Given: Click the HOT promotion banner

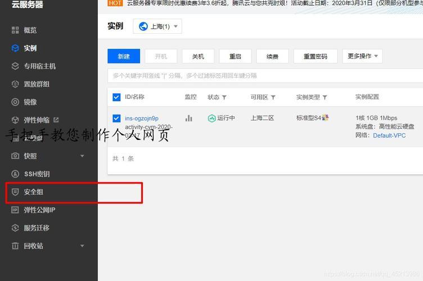Looking at the screenshot, I should pyautogui.click(x=115, y=3).
